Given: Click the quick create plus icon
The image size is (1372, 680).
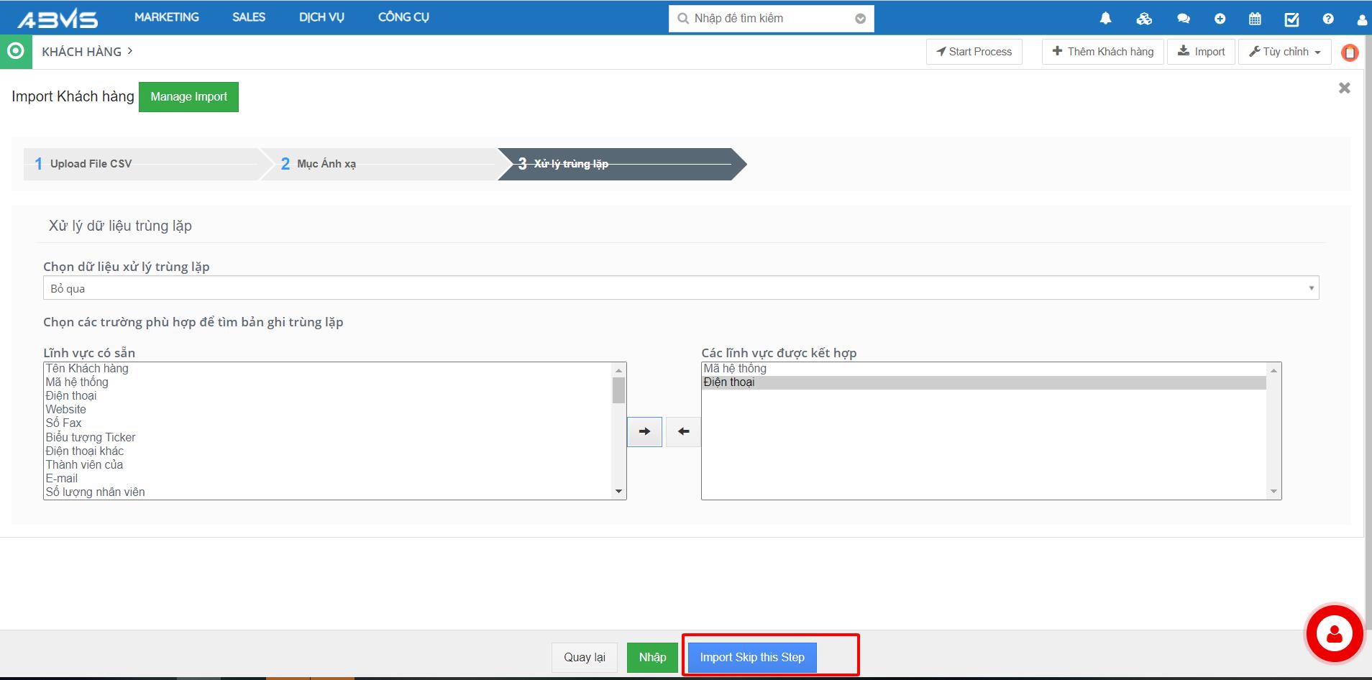Looking at the screenshot, I should point(1220,19).
